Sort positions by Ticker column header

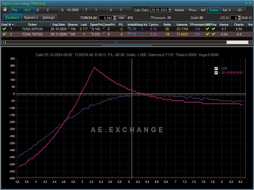click(x=32, y=25)
